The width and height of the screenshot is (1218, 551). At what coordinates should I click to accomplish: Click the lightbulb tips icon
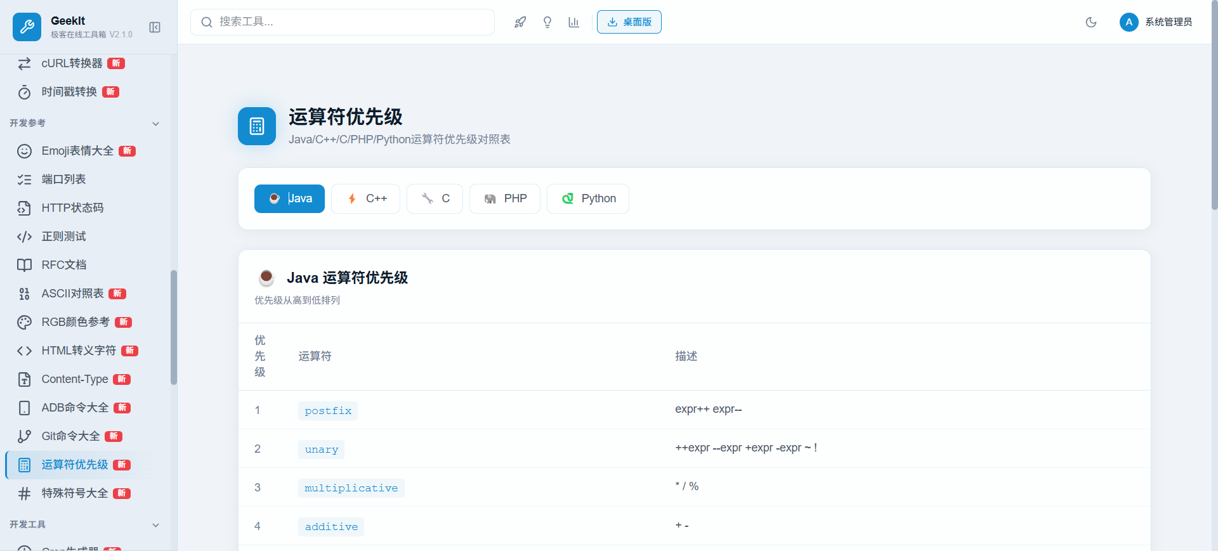[x=547, y=22]
